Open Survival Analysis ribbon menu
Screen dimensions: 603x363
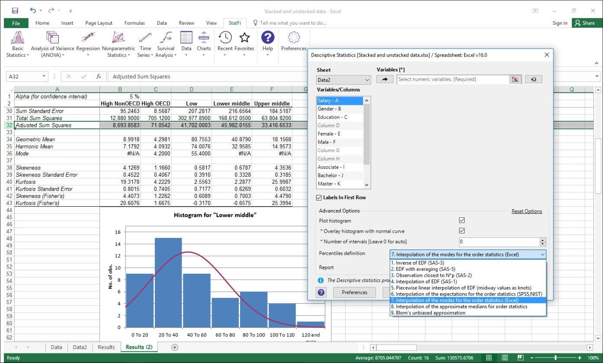click(x=166, y=44)
